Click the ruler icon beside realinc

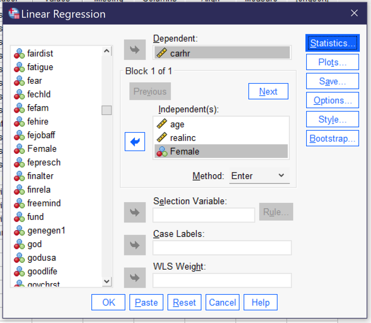(162, 138)
